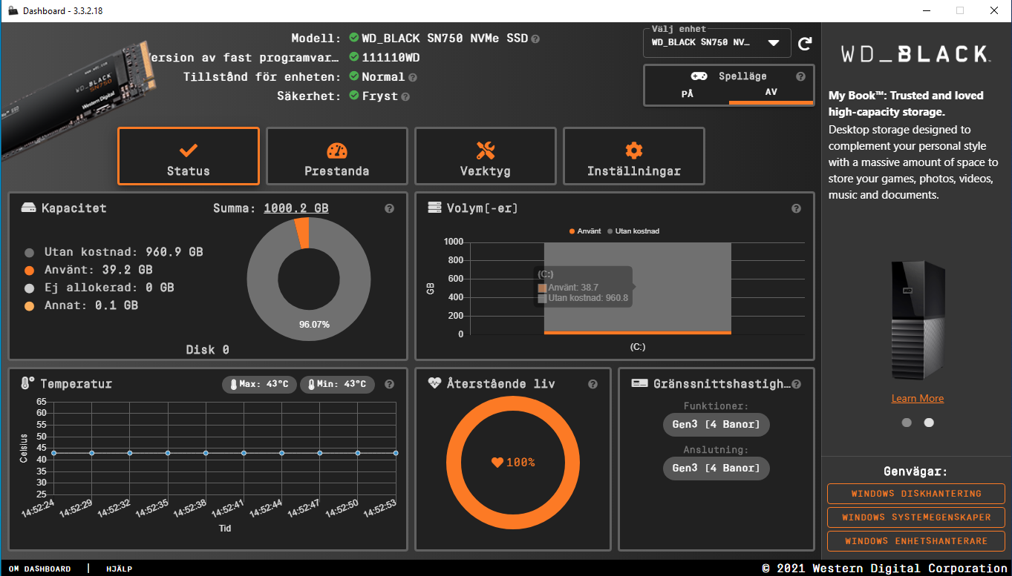This screenshot has height=576, width=1012.
Task: Turn game mode PÅ
Action: pos(687,93)
